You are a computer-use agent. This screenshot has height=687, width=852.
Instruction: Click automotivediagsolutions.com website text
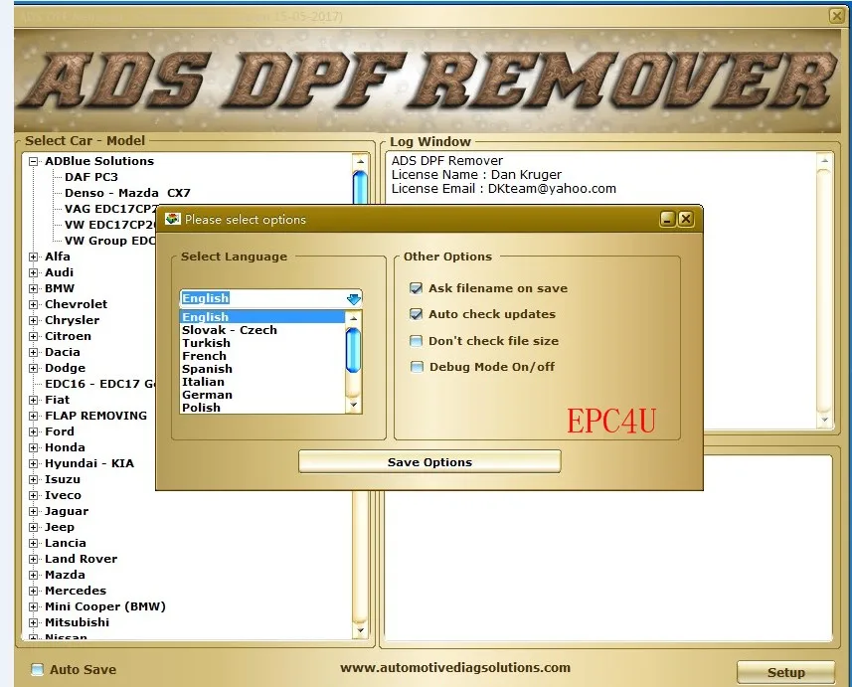[x=455, y=667]
